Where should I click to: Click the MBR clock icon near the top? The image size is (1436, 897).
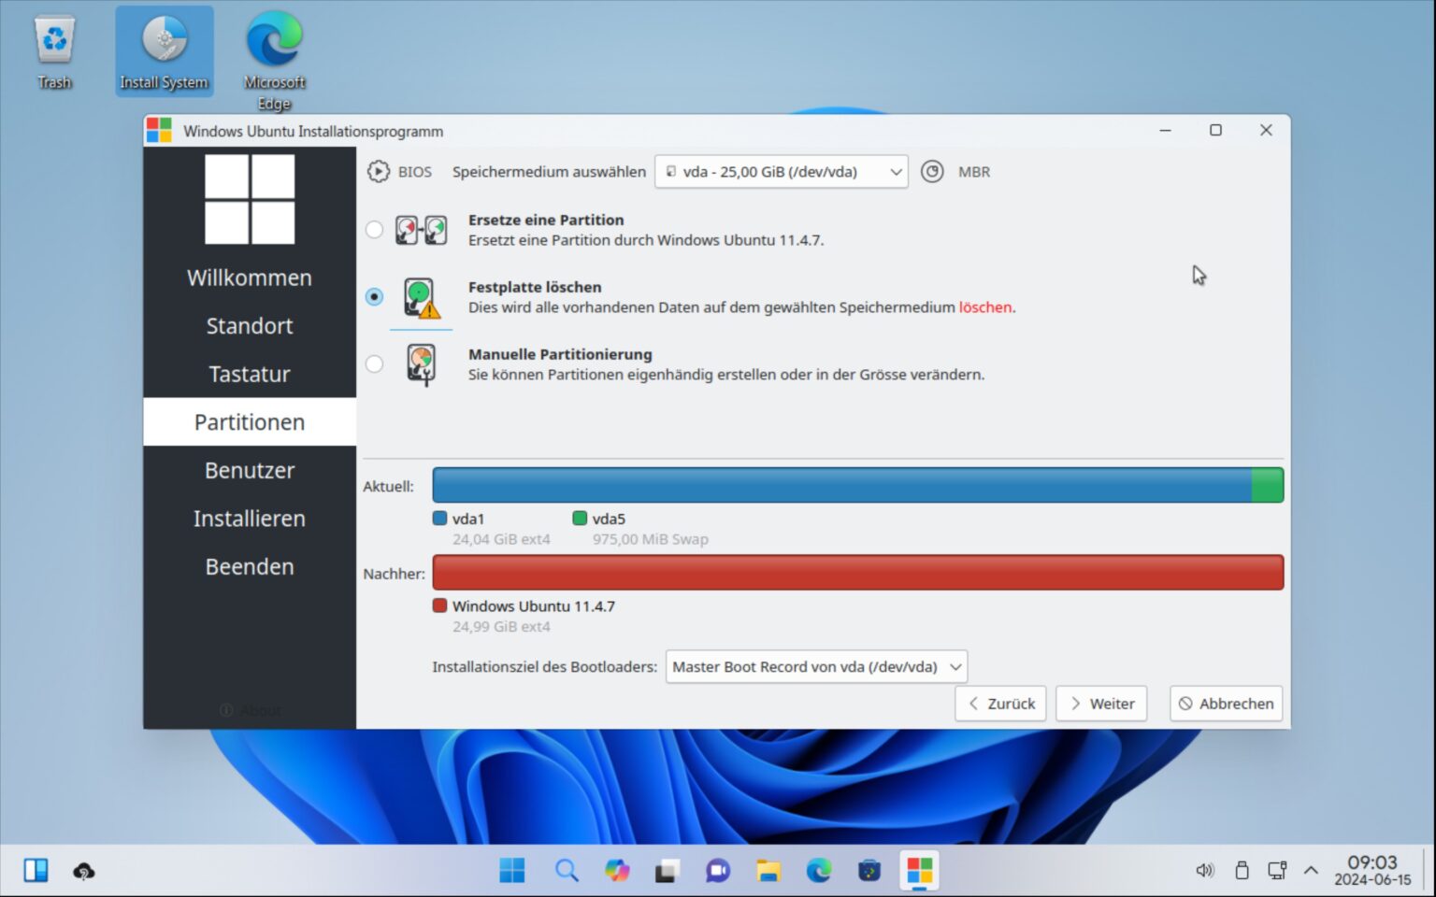tap(932, 171)
